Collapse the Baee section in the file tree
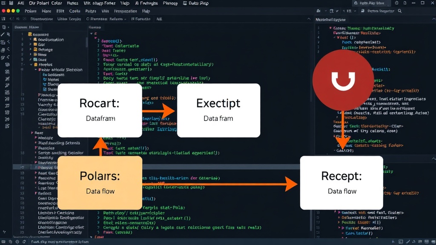Image resolution: width=436 pixels, height=245 pixels. pyautogui.click(x=32, y=133)
